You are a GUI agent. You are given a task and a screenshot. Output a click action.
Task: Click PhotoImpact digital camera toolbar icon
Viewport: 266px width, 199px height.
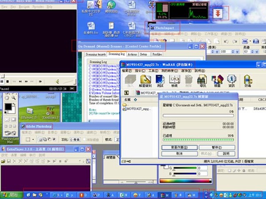[x=256, y=41]
